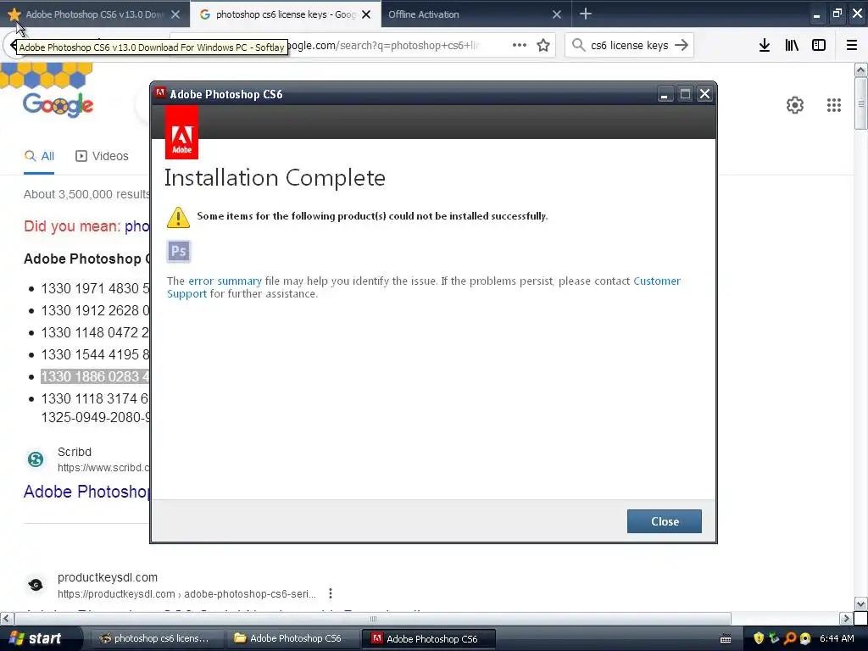Open the on-screen keyboard tray icon

pos(726,639)
